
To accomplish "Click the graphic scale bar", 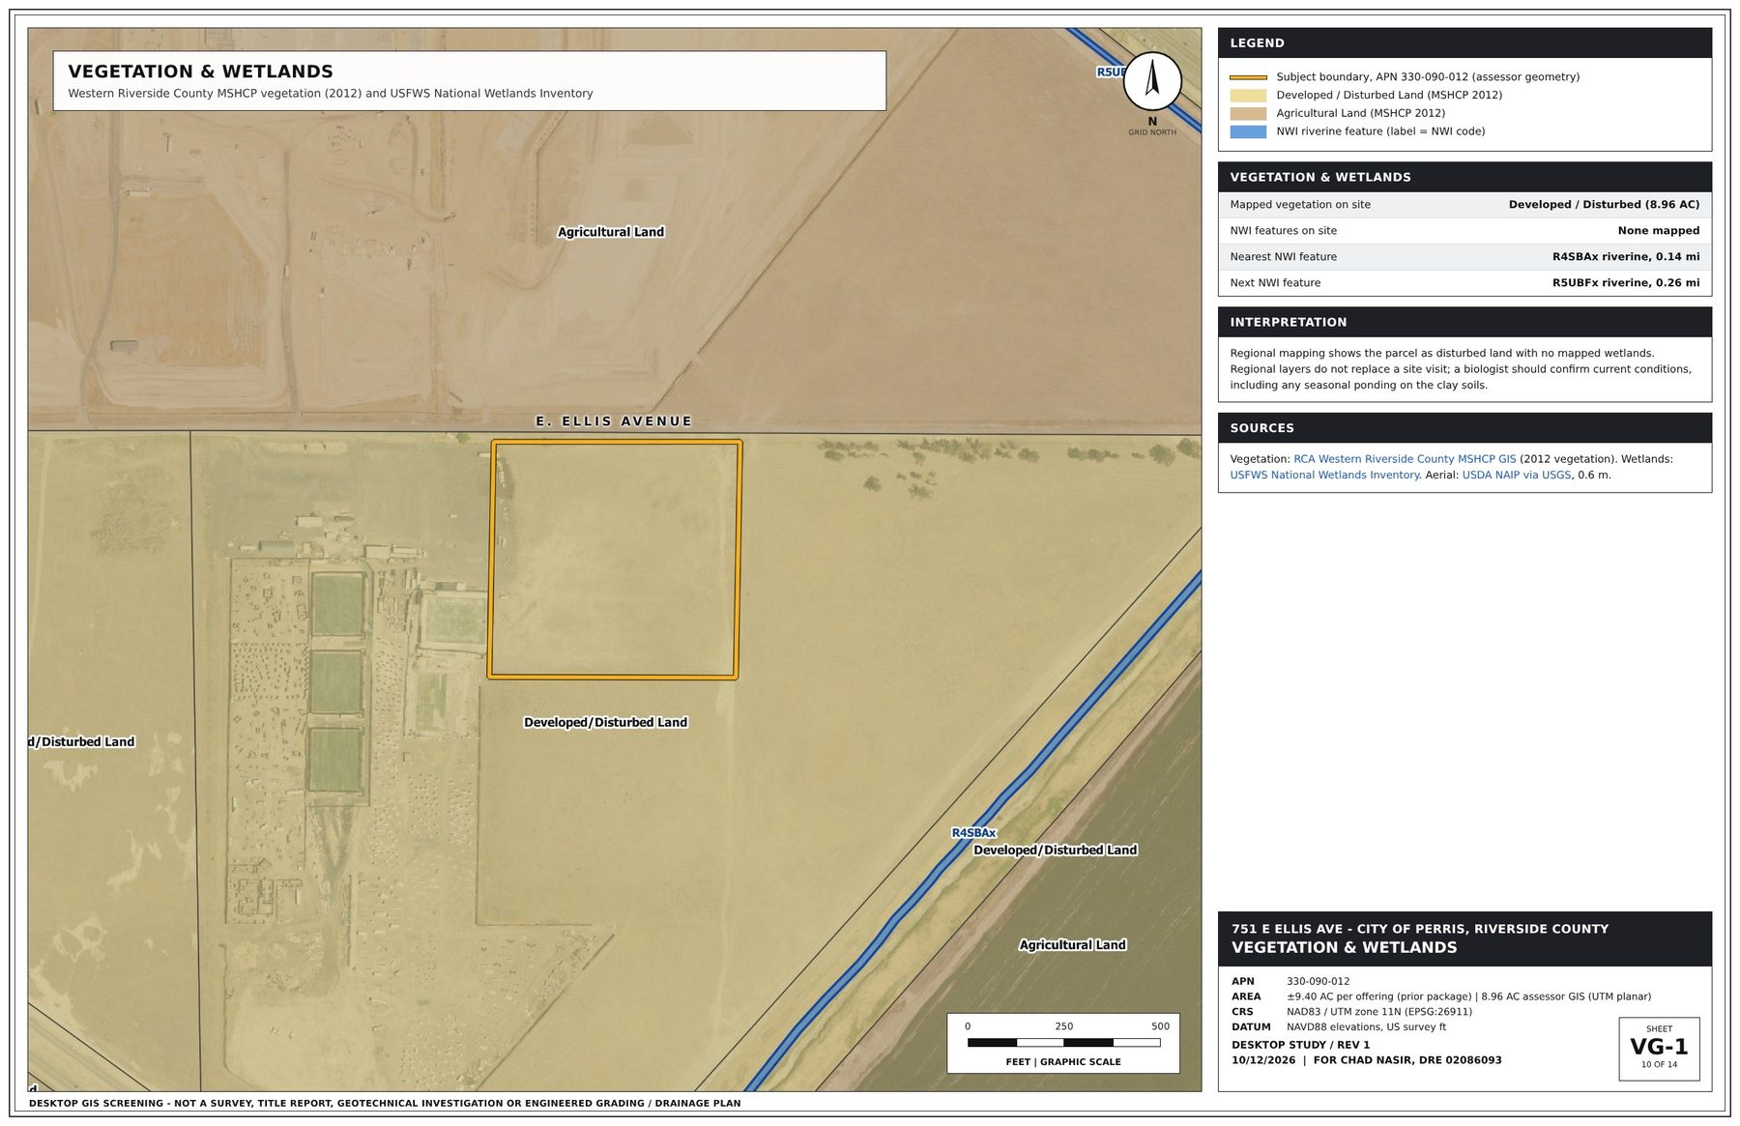I will [1063, 1043].
